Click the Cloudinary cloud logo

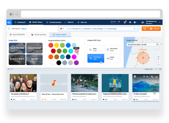(x=9, y=22)
